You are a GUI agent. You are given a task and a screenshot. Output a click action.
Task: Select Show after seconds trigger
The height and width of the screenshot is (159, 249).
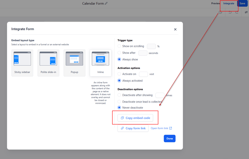tap(119, 53)
